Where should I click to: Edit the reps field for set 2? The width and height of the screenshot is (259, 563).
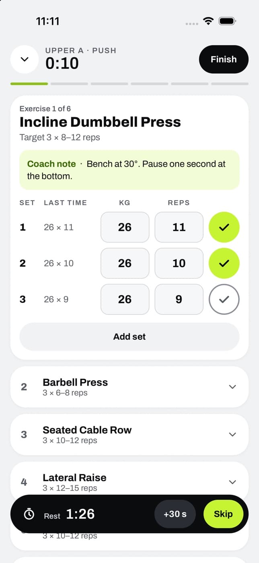click(179, 263)
